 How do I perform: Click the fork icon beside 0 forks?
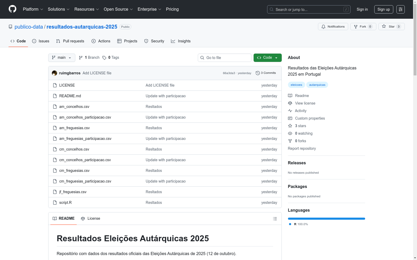[290, 141]
